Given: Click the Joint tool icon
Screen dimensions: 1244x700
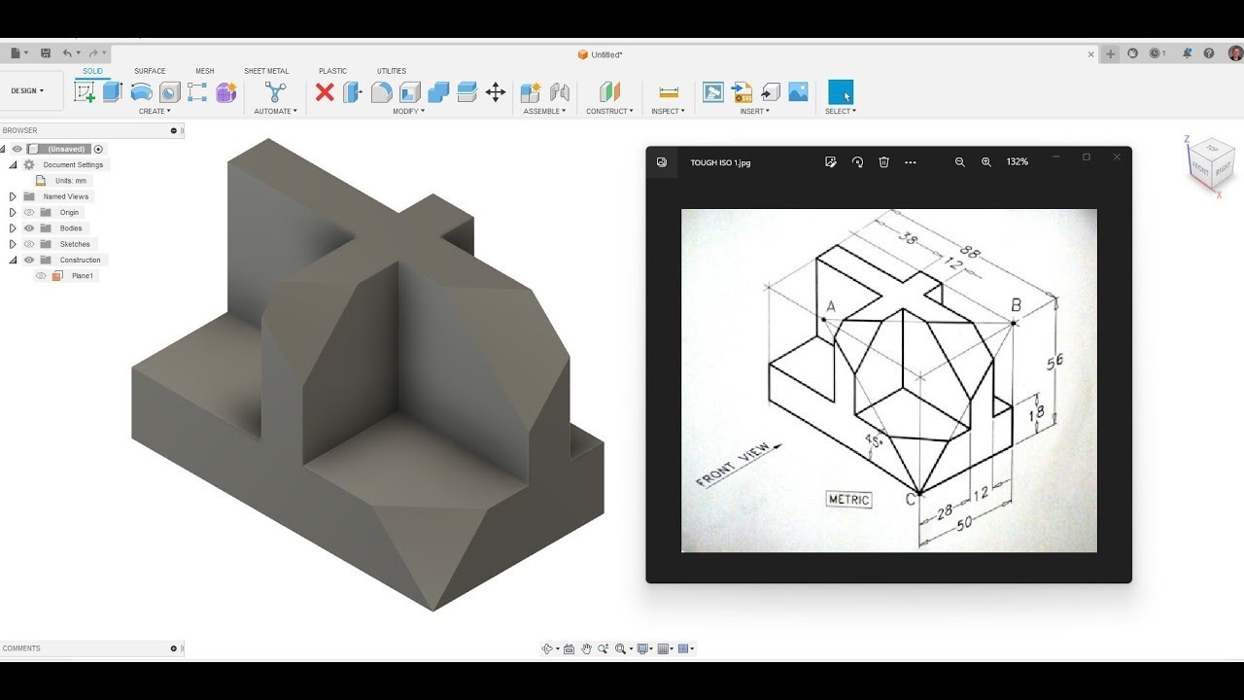Looking at the screenshot, I should 560,92.
